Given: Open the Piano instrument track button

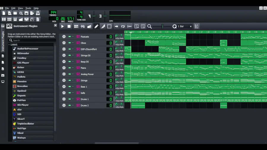Looking at the screenshot, I should pos(90,68).
